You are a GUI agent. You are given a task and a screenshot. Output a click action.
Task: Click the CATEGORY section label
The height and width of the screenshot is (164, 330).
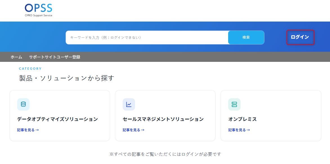(30, 69)
